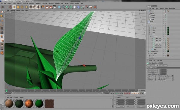The height and width of the screenshot is (110, 180).
Task: Open the Object coordinate mode dropdown
Action: [x=120, y=107]
